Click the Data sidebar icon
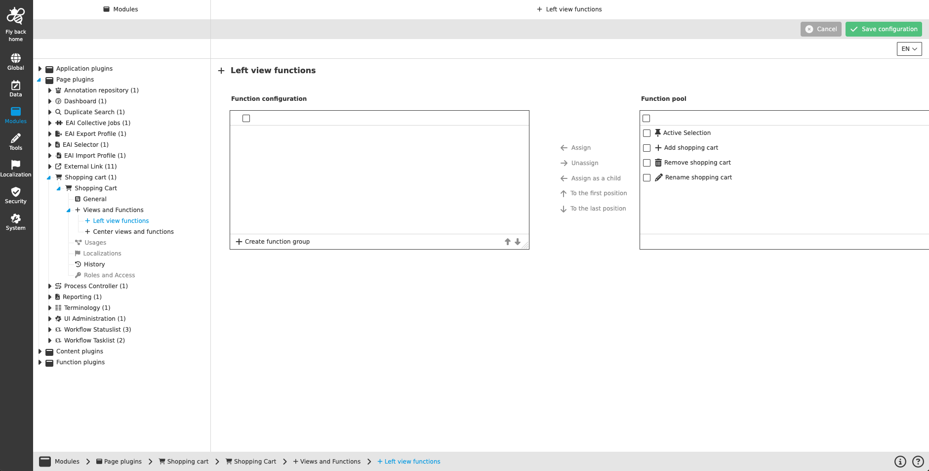The height and width of the screenshot is (471, 929). tap(15, 85)
